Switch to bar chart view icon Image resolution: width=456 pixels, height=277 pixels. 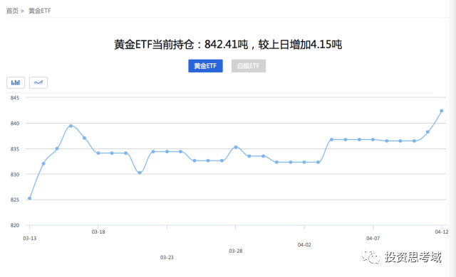point(16,82)
